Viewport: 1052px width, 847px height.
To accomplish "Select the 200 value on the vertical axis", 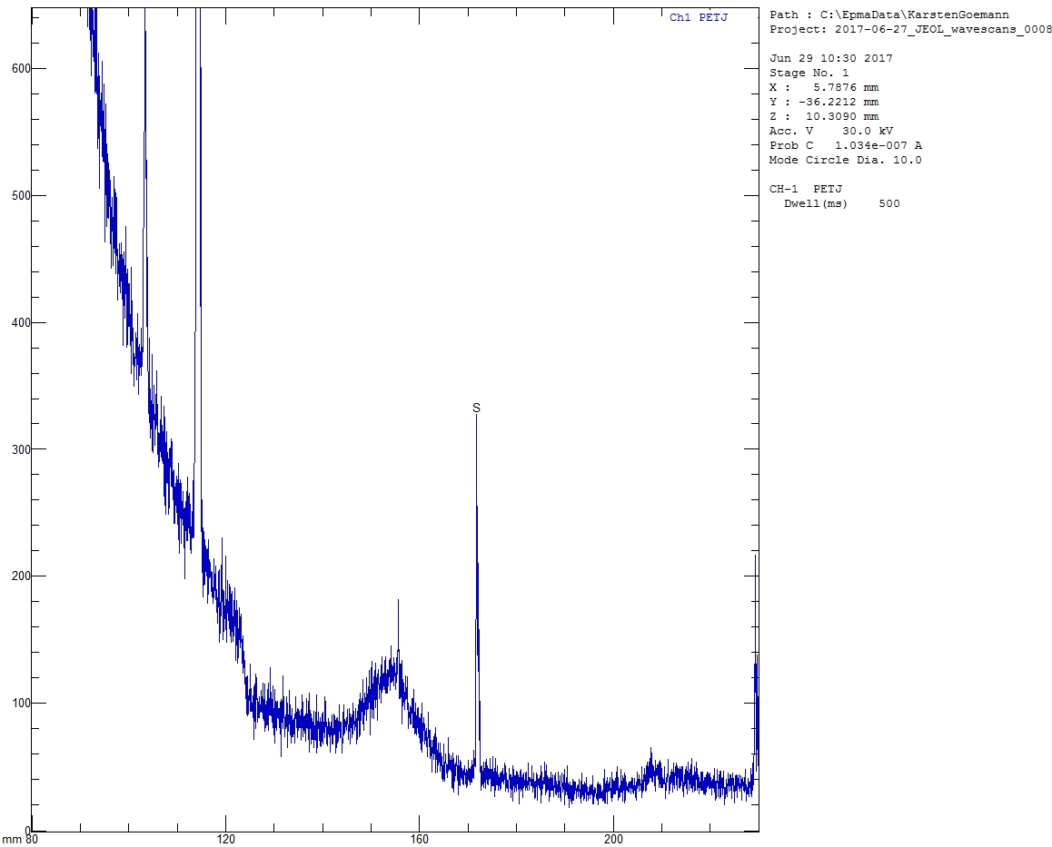I will click(15, 576).
